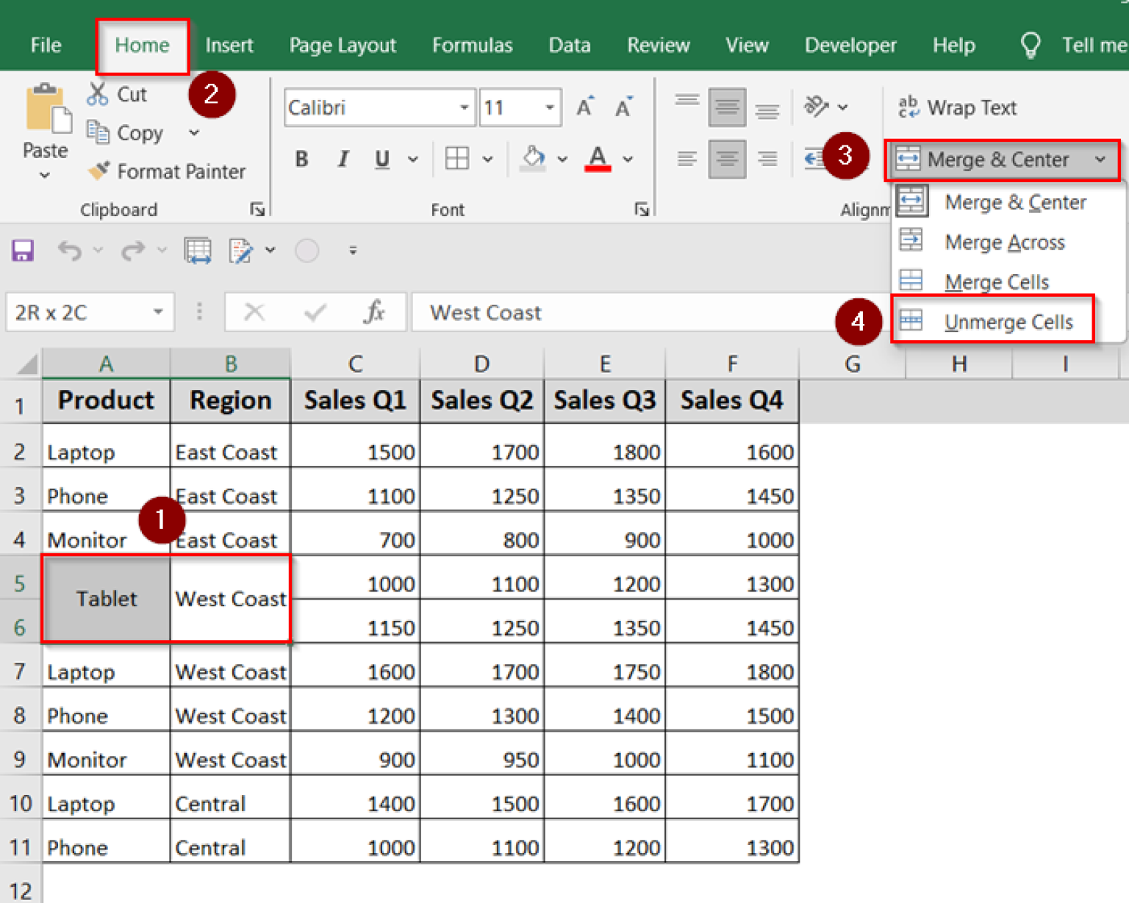Open the font size dropdown
Viewport: 1129px width, 903px height.
pos(550,107)
